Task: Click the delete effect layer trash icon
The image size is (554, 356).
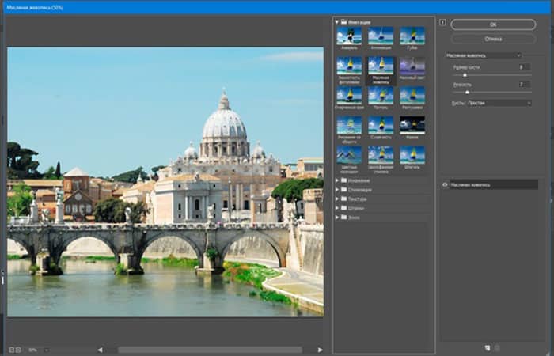Action: [497, 348]
